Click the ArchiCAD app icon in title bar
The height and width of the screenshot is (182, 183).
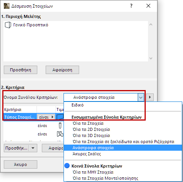point(6,6)
